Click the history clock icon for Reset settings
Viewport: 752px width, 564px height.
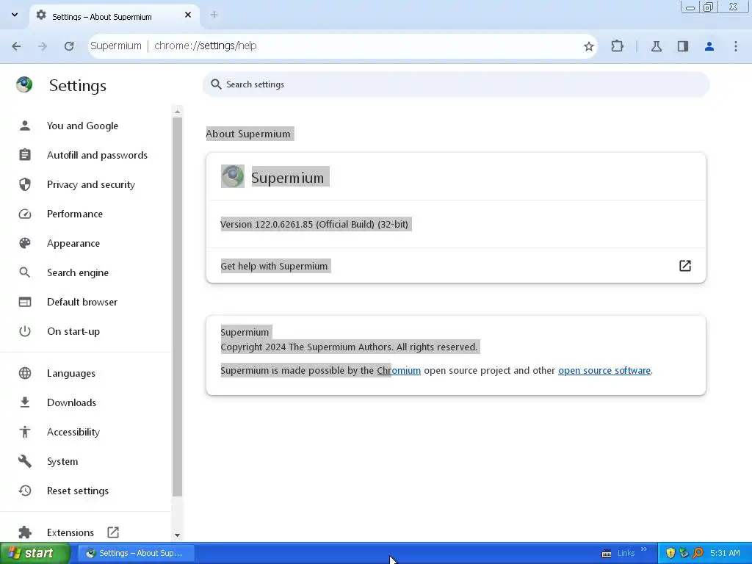25,491
